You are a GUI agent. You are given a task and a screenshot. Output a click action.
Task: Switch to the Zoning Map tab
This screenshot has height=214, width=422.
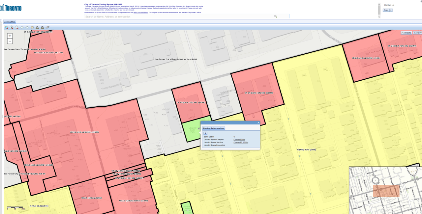[10, 22]
